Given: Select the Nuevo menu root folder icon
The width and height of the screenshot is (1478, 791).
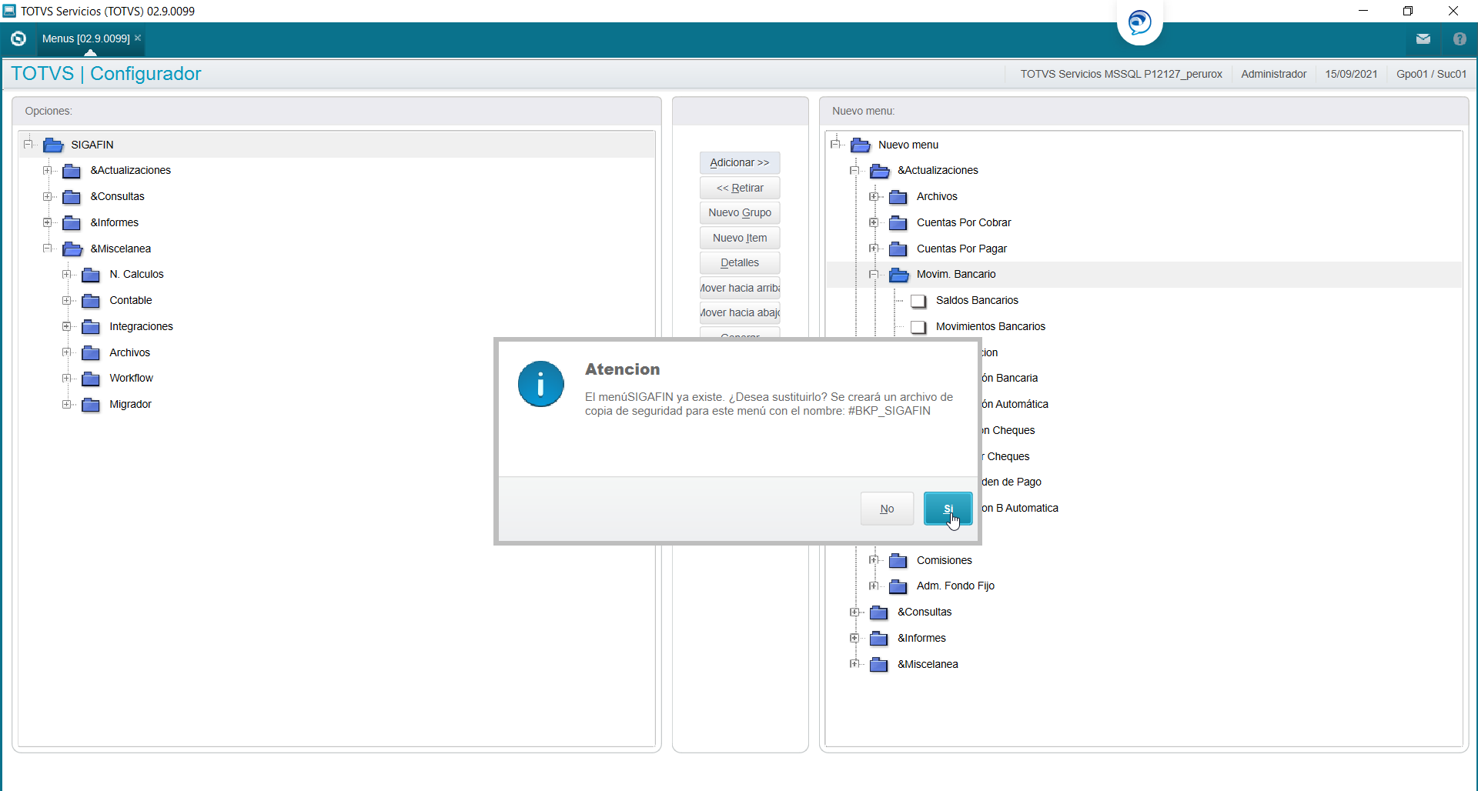Looking at the screenshot, I should tap(861, 145).
